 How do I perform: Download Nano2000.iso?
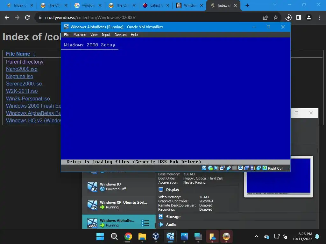coord(22,69)
